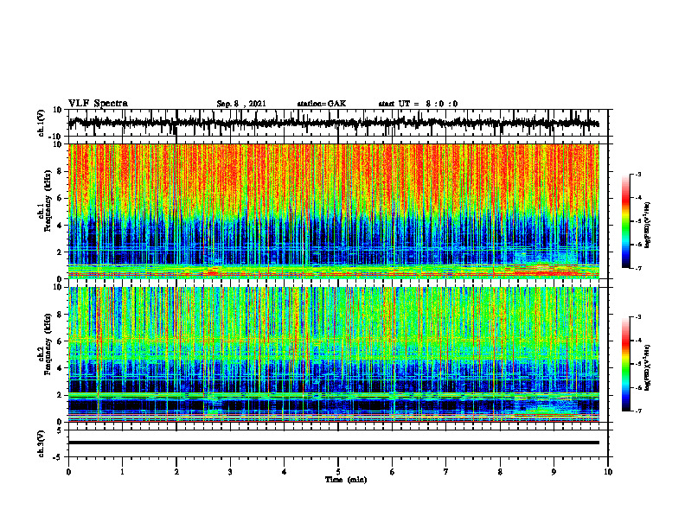This screenshot has width=685, height=529.
Task: Click the "ch.3(V)" axis label
Action: [42, 443]
